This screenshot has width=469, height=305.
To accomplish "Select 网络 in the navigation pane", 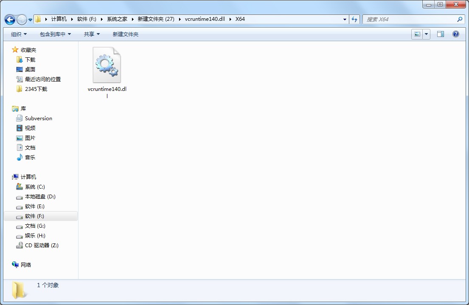I will [26, 265].
